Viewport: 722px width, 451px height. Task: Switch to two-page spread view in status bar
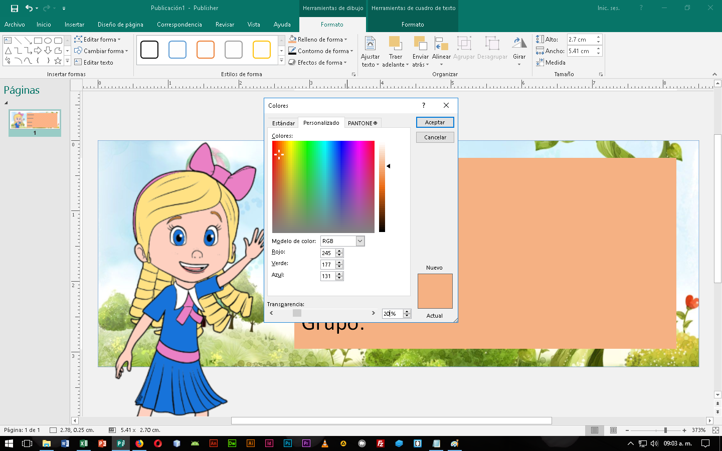tap(613, 430)
